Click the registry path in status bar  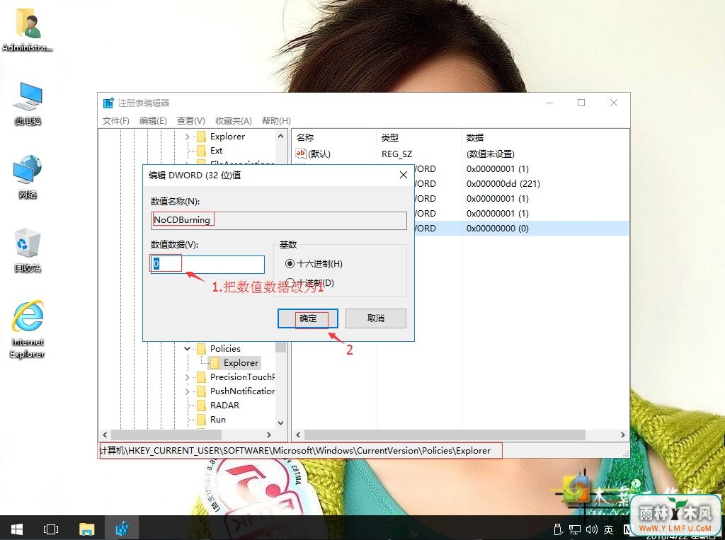coord(296,451)
